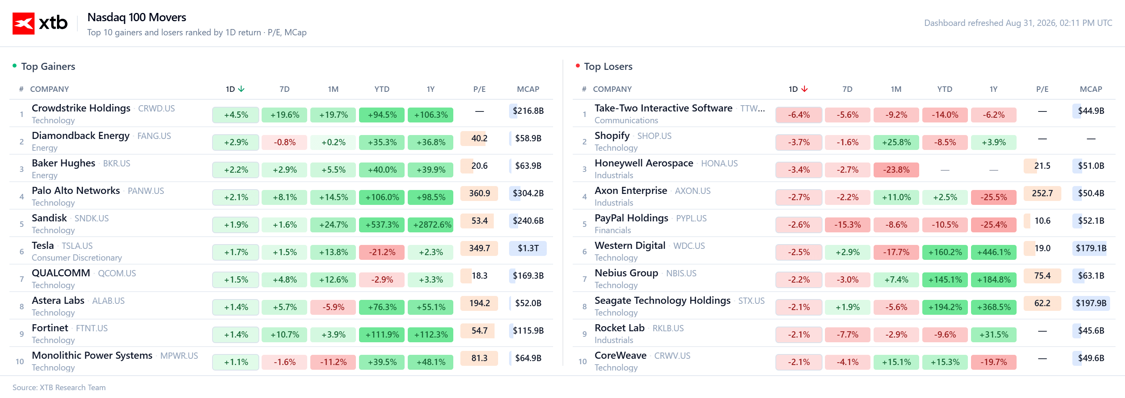The image size is (1125, 398).
Task: Click Western Digital's +446.1% 1Y cell
Action: pos(993,252)
